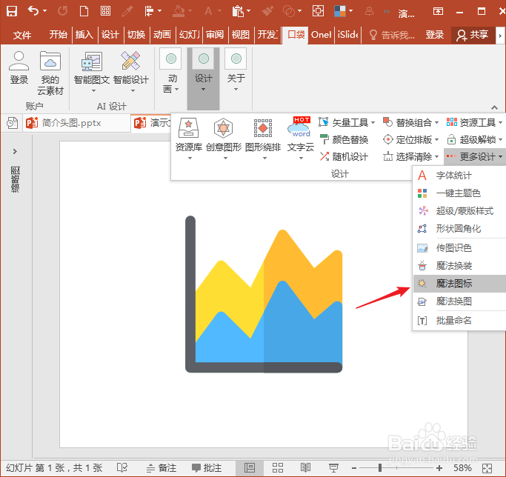Click 智能图文 smart graphics icon

pos(92,72)
